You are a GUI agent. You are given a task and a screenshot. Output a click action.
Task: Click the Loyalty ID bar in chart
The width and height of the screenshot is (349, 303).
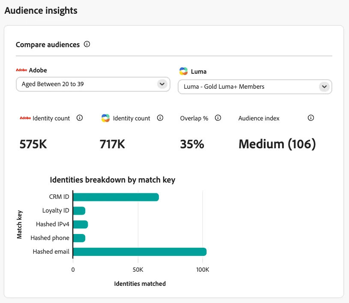(x=79, y=211)
